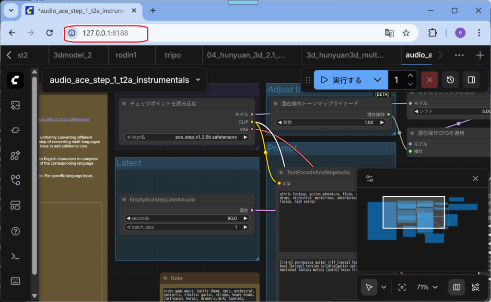Click the fit view icon in canvas toolbar
Image resolution: width=491 pixels, height=302 pixels.
[x=402, y=287]
